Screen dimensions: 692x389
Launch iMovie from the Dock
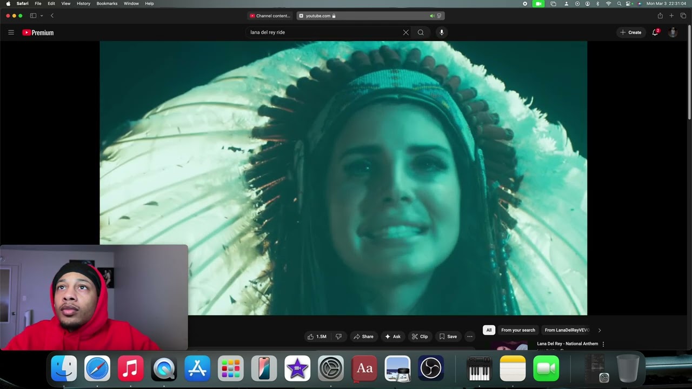297,368
